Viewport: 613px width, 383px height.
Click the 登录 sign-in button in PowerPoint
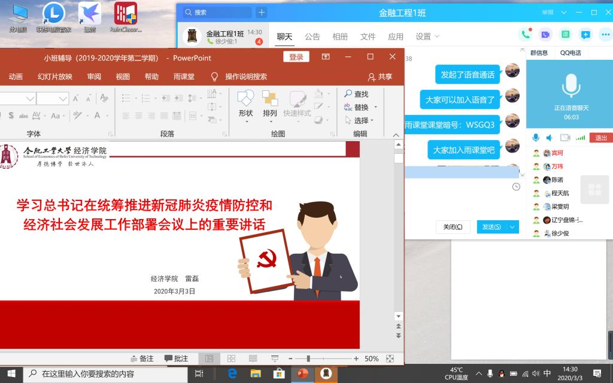pyautogui.click(x=296, y=57)
